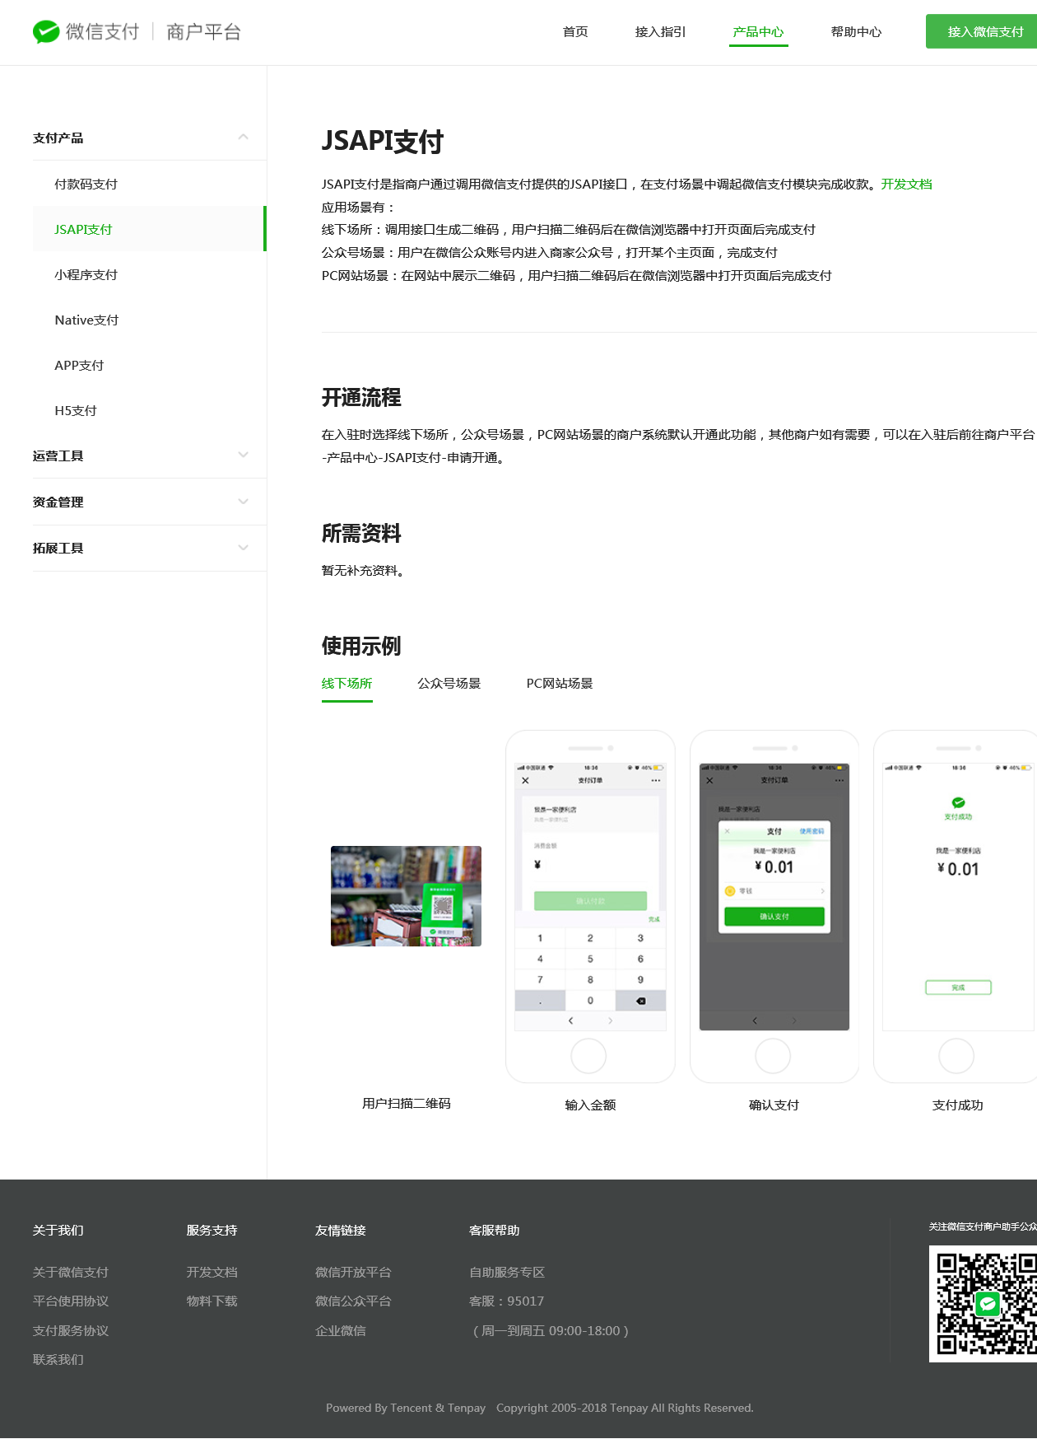
Task: Open the 物料下载 footer link
Action: [212, 1301]
